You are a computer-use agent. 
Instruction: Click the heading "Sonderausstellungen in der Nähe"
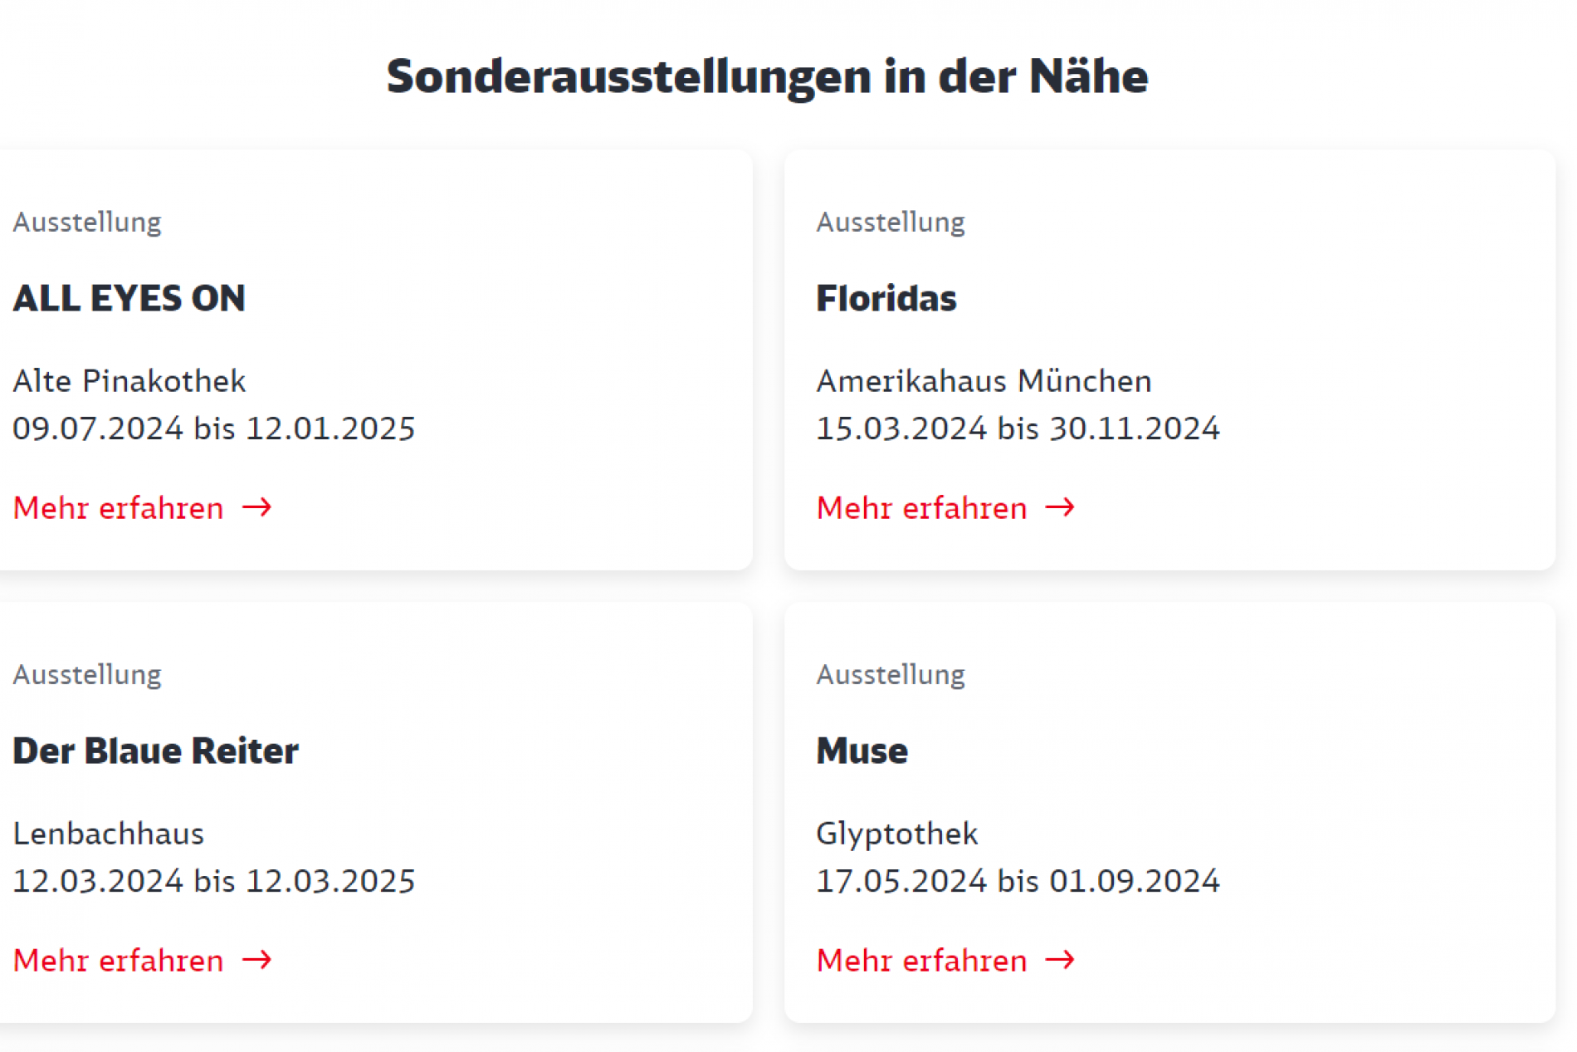point(767,76)
